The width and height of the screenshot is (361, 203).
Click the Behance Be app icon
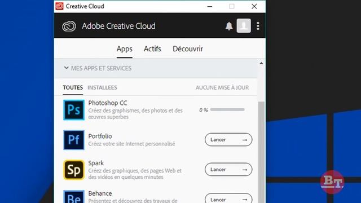click(x=74, y=197)
